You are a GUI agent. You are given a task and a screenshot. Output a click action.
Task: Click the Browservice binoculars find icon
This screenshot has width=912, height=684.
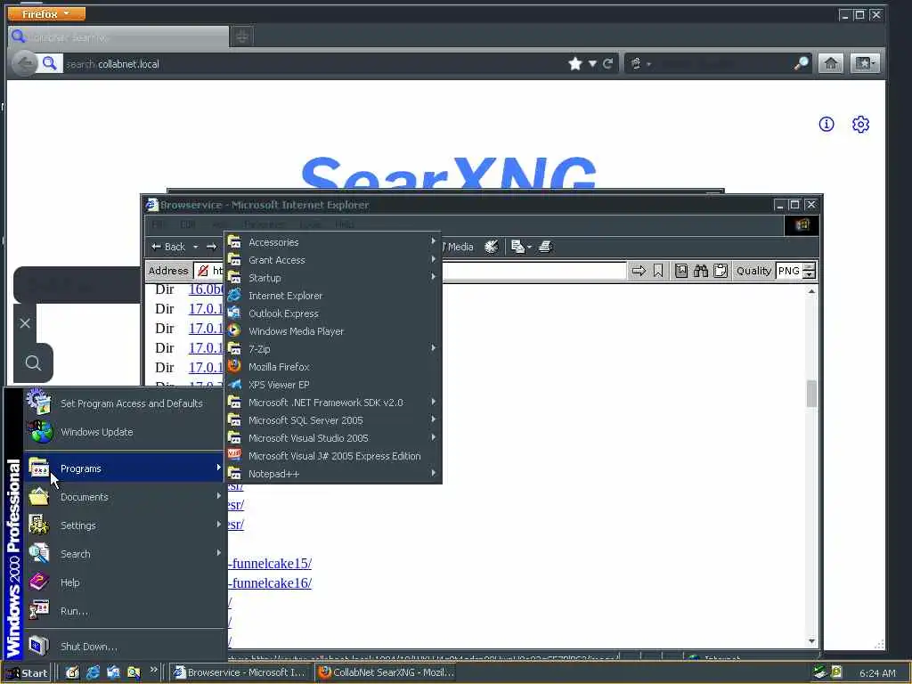[701, 271]
